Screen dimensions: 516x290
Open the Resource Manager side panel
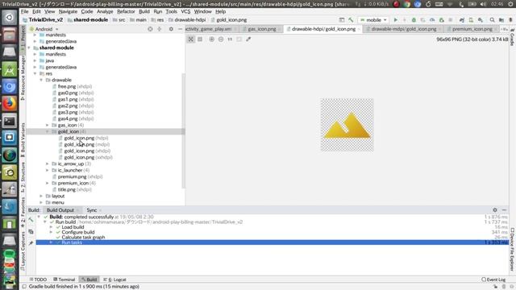23,78
